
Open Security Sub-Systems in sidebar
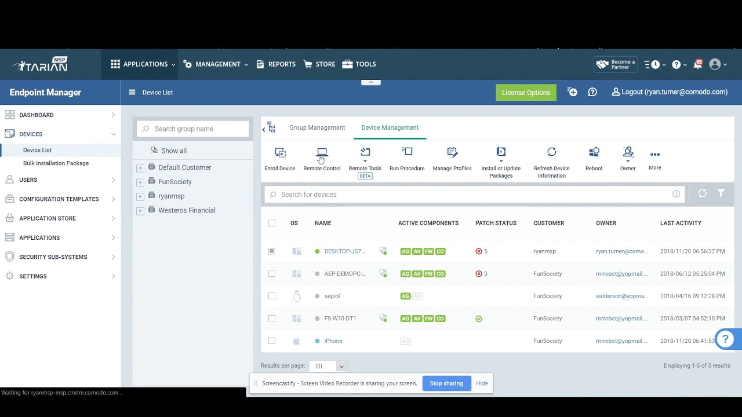[60, 257]
